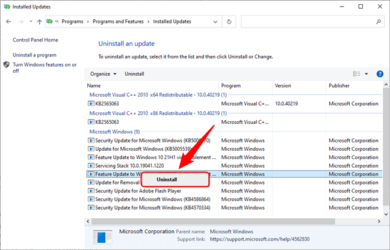The image size is (390, 250).
Task: Select Security Update for Windows (KB4570334)
Action: point(234,207)
